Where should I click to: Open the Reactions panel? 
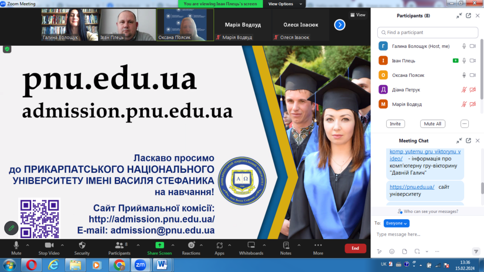coord(191,246)
